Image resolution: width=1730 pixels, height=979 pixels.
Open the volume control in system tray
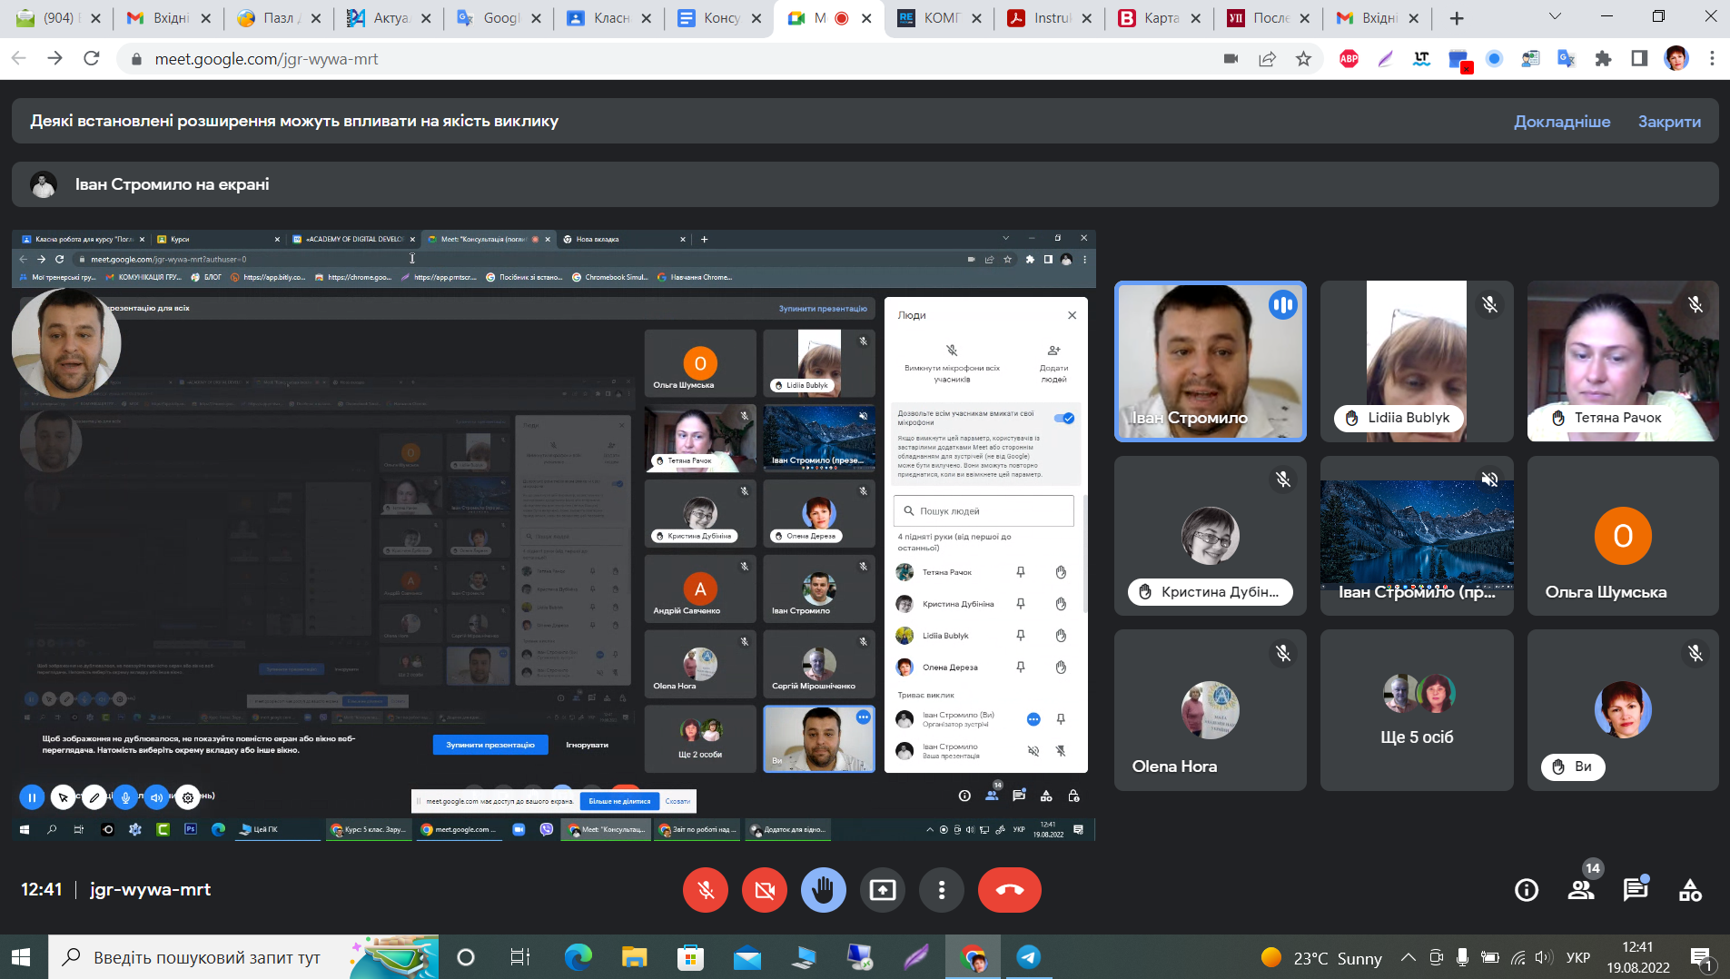pyautogui.click(x=1544, y=957)
